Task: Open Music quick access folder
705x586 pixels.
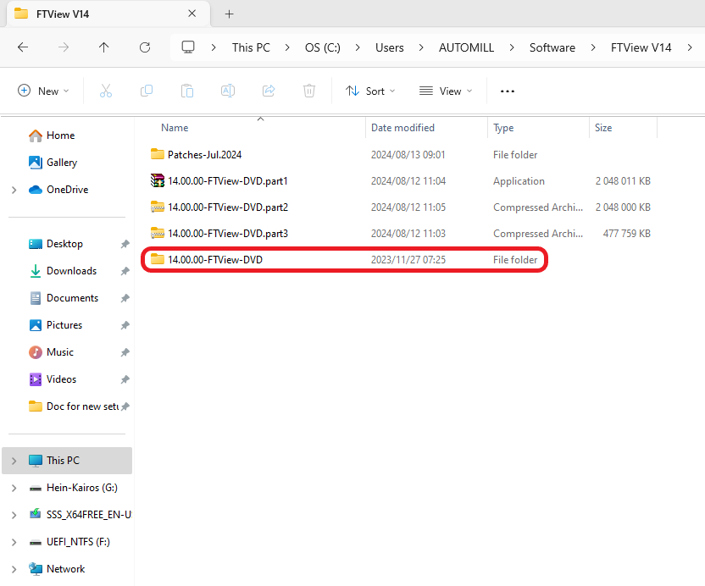Action: click(60, 352)
